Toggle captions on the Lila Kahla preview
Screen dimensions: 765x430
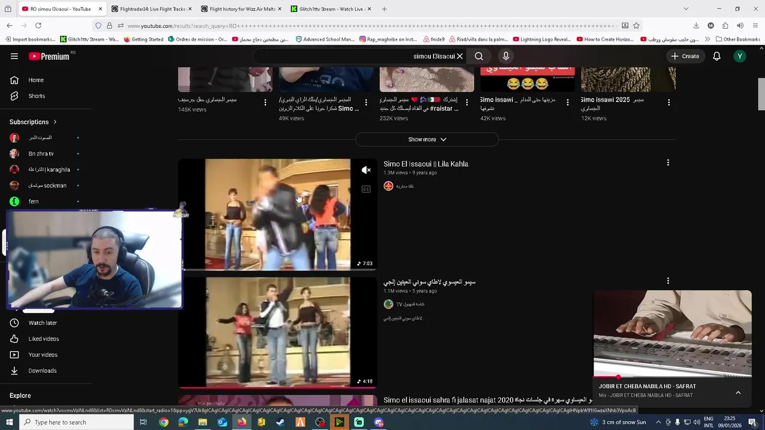[x=366, y=189]
